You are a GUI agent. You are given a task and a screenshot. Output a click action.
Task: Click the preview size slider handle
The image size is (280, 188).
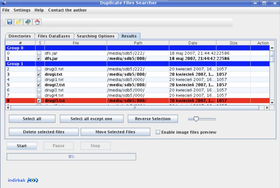(196, 119)
